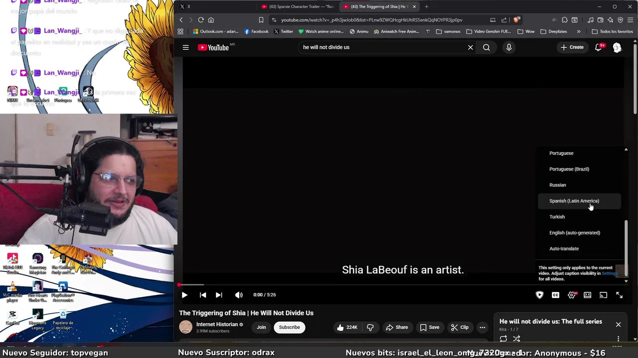Open playlist options three-dot menu
The image size is (638, 358).
(x=618, y=339)
